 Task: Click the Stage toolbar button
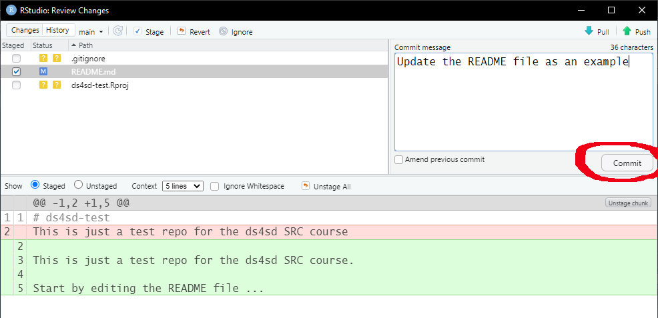[x=149, y=31]
